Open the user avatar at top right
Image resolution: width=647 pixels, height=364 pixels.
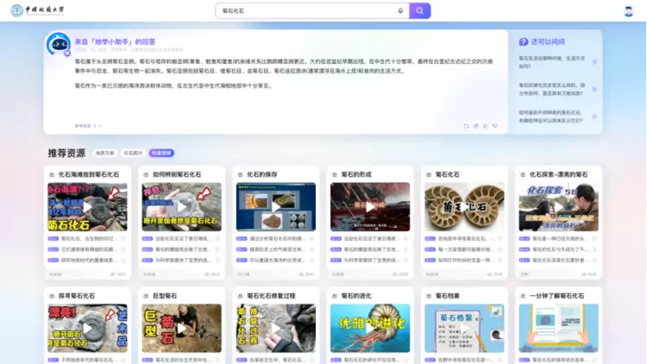coord(629,11)
